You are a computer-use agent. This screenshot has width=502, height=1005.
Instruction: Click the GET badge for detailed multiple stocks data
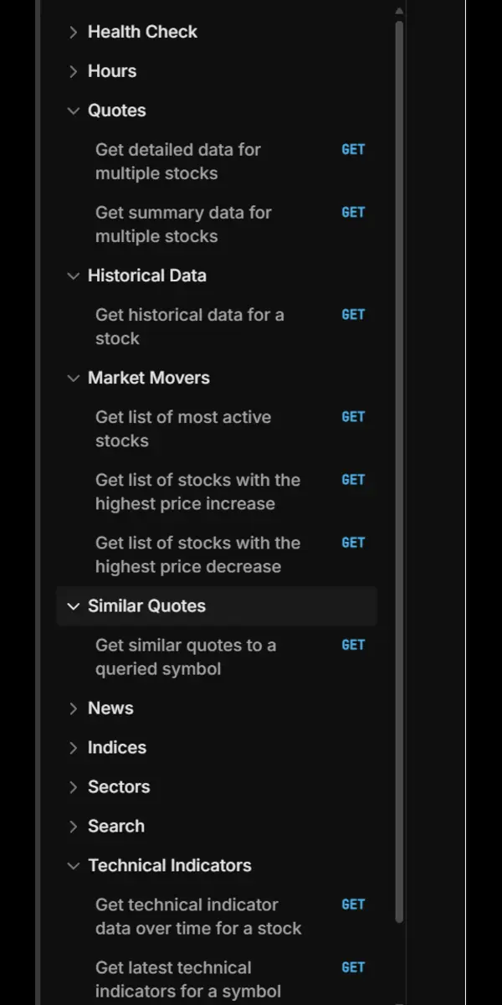click(x=353, y=149)
